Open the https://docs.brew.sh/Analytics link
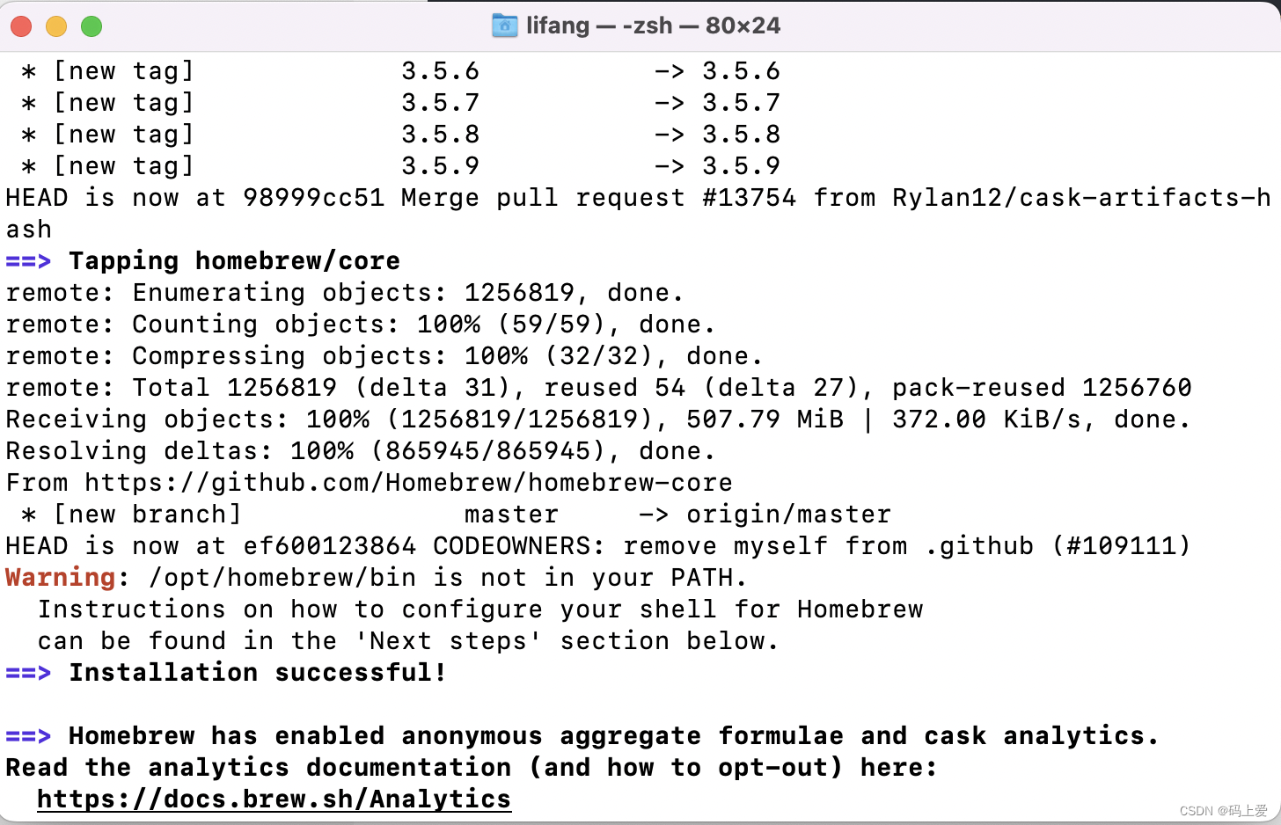This screenshot has width=1281, height=825. click(x=274, y=799)
